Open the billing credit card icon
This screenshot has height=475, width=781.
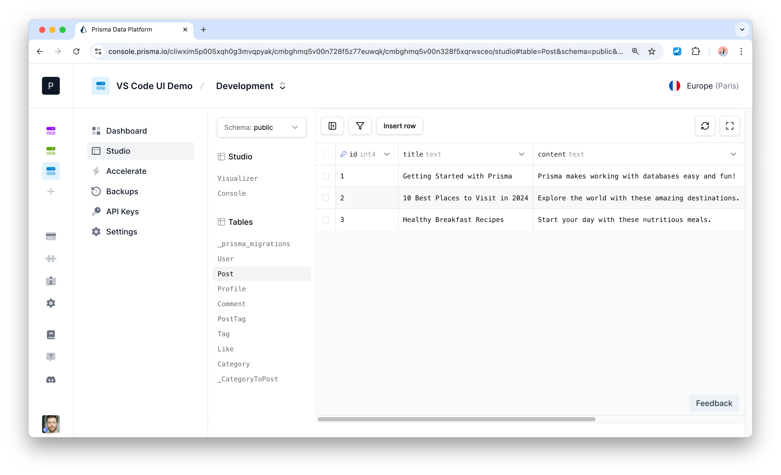[x=51, y=236]
